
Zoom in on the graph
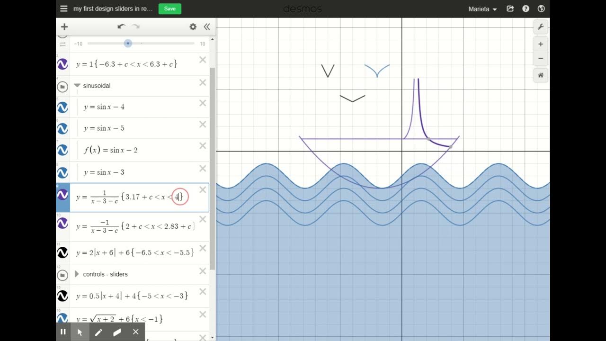pos(541,44)
